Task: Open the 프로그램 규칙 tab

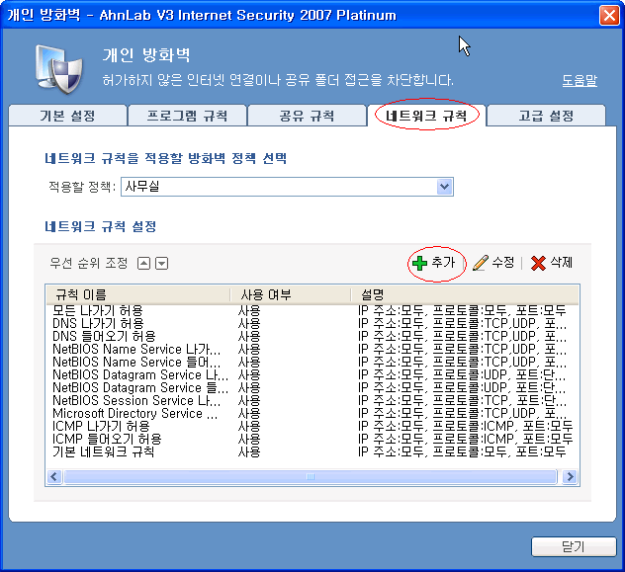Action: pyautogui.click(x=187, y=116)
